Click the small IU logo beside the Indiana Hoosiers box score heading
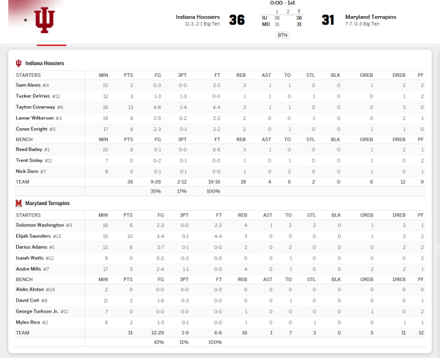 18,64
